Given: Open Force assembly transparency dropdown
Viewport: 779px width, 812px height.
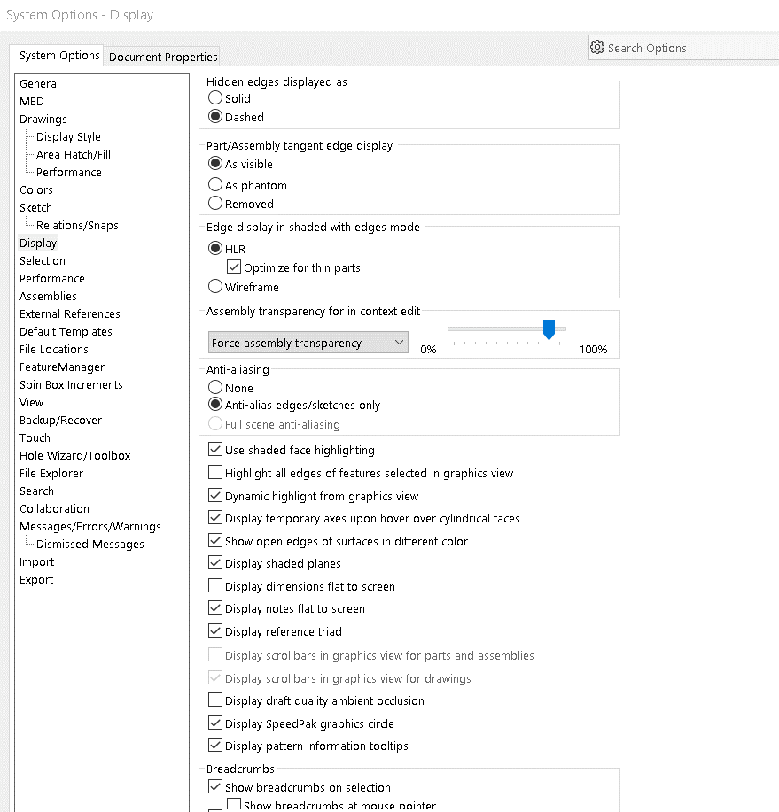Looking at the screenshot, I should pos(308,343).
